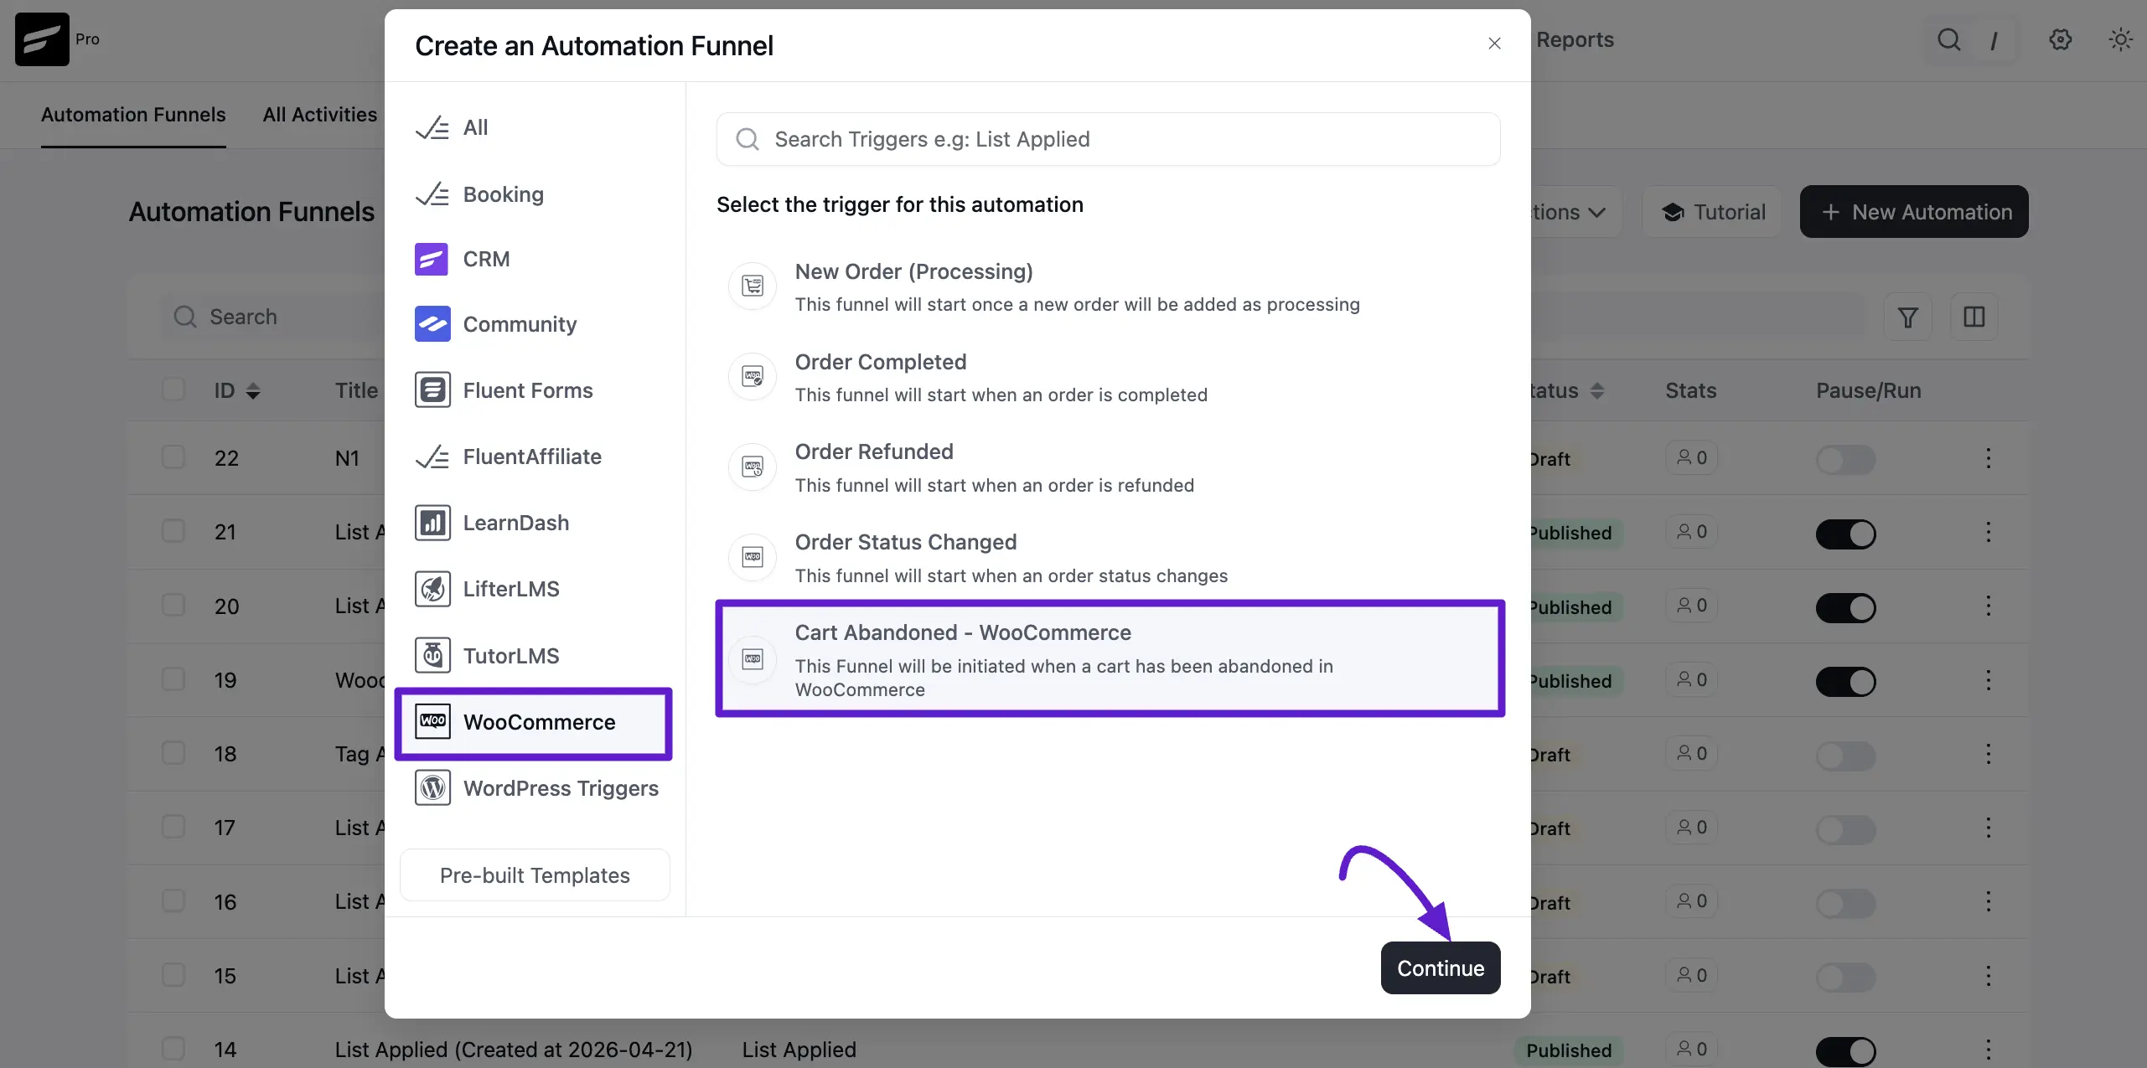Tick the checkbox for row 18

pos(173,753)
